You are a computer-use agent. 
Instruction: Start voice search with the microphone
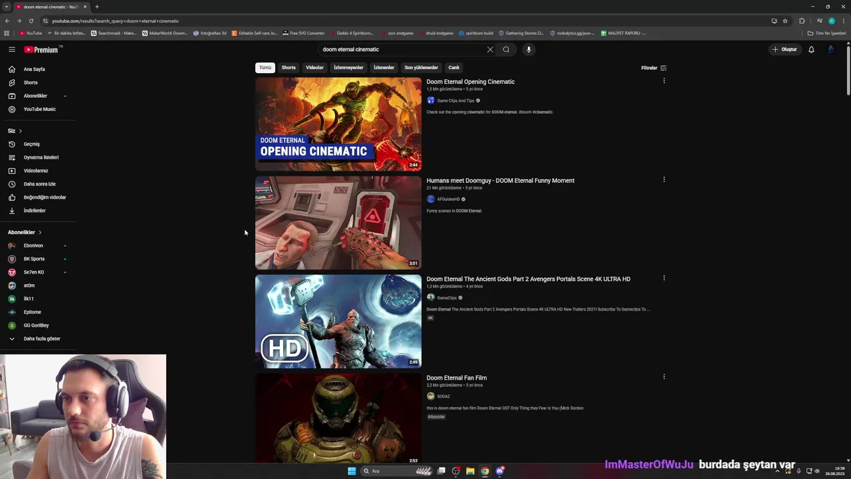[x=529, y=49]
